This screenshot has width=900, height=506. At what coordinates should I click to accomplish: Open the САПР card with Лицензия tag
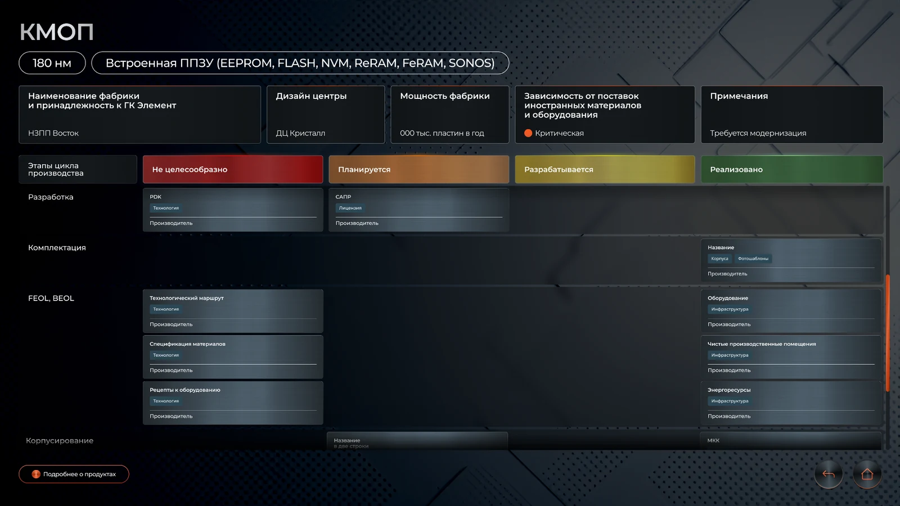click(x=419, y=210)
